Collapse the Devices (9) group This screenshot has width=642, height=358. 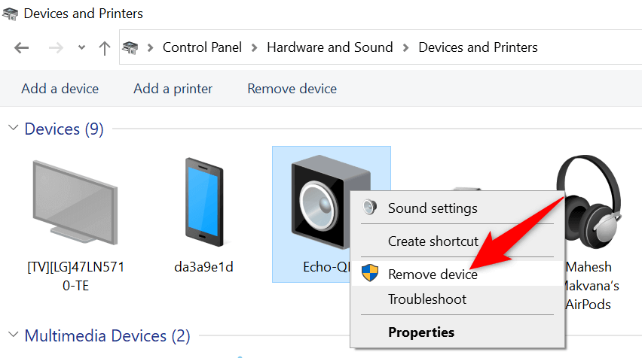pos(13,129)
